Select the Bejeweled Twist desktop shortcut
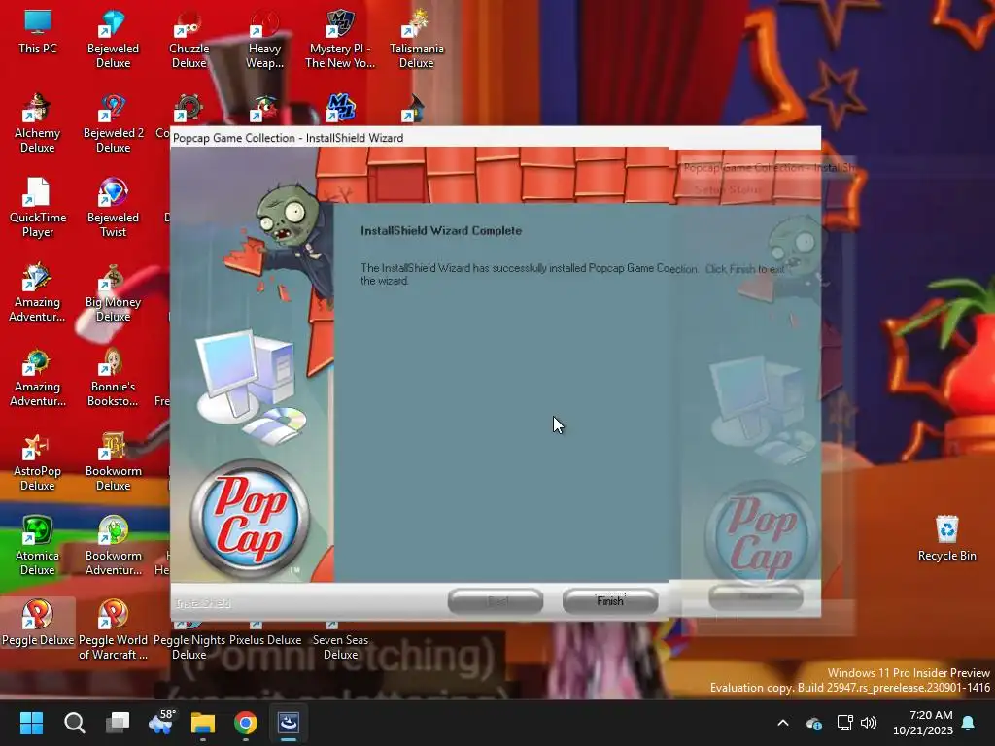The image size is (995, 746). pos(113,208)
